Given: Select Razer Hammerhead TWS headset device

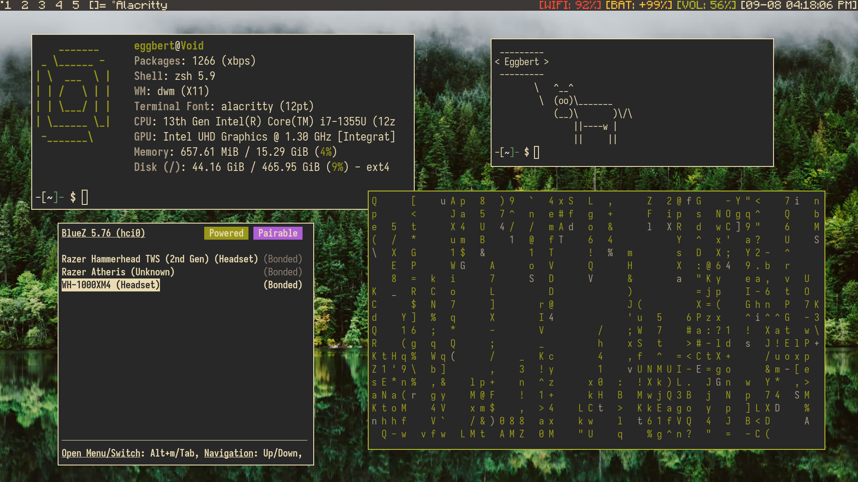Looking at the screenshot, I should coord(160,259).
